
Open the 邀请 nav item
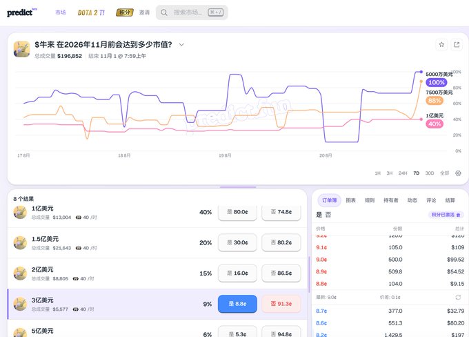tap(144, 12)
